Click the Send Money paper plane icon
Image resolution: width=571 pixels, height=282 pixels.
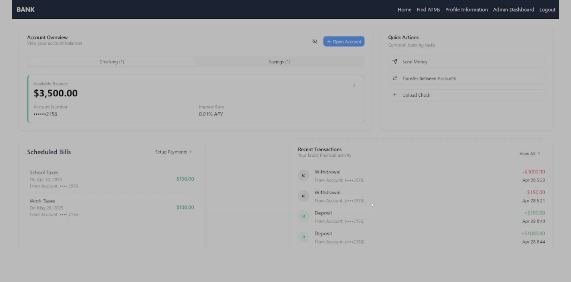pos(395,61)
